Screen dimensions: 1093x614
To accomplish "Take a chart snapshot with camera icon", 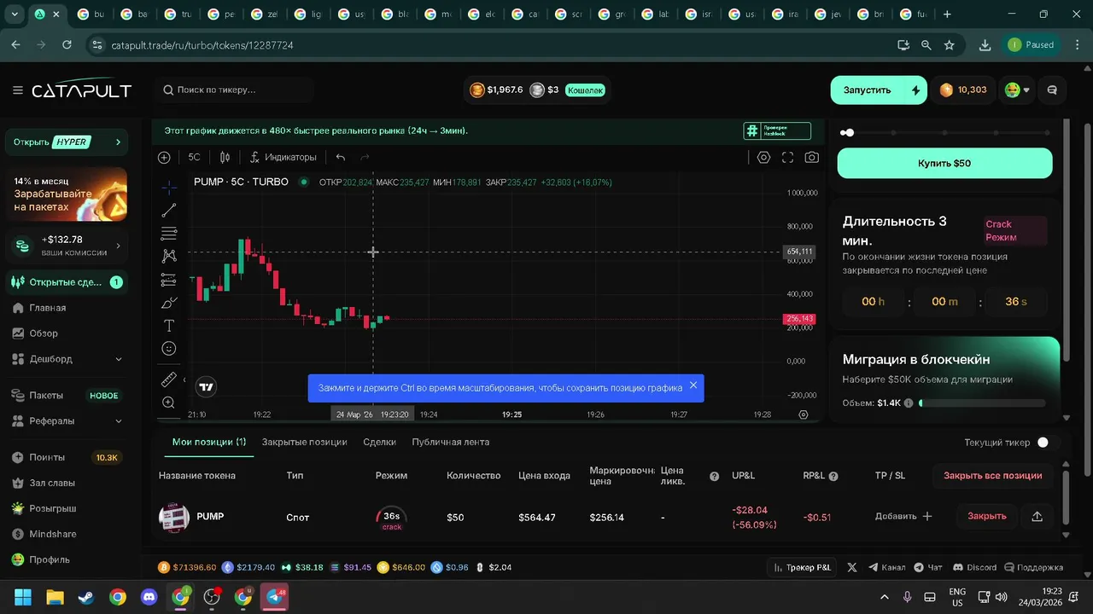I will click(812, 157).
